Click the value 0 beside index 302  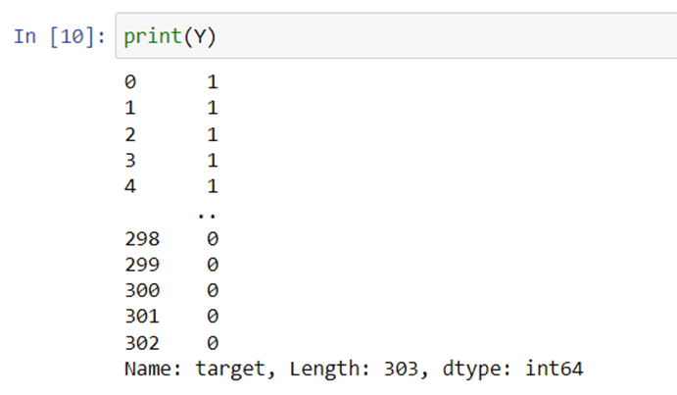(213, 343)
